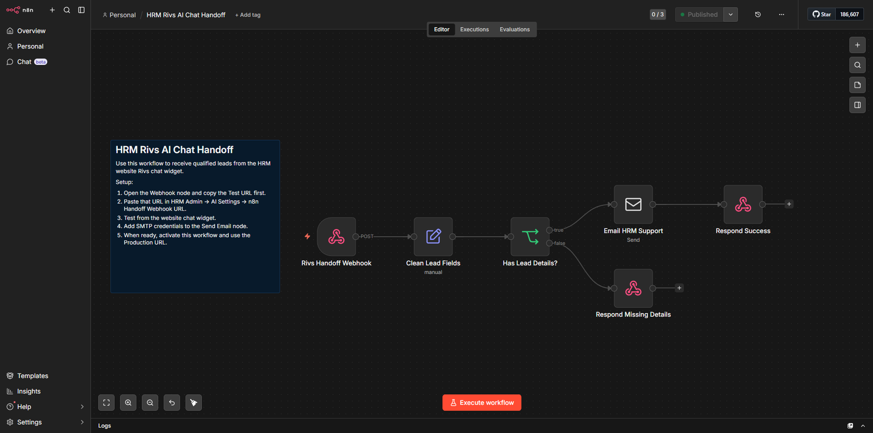Open the Logs panel label
The image size is (873, 433).
pyautogui.click(x=105, y=426)
